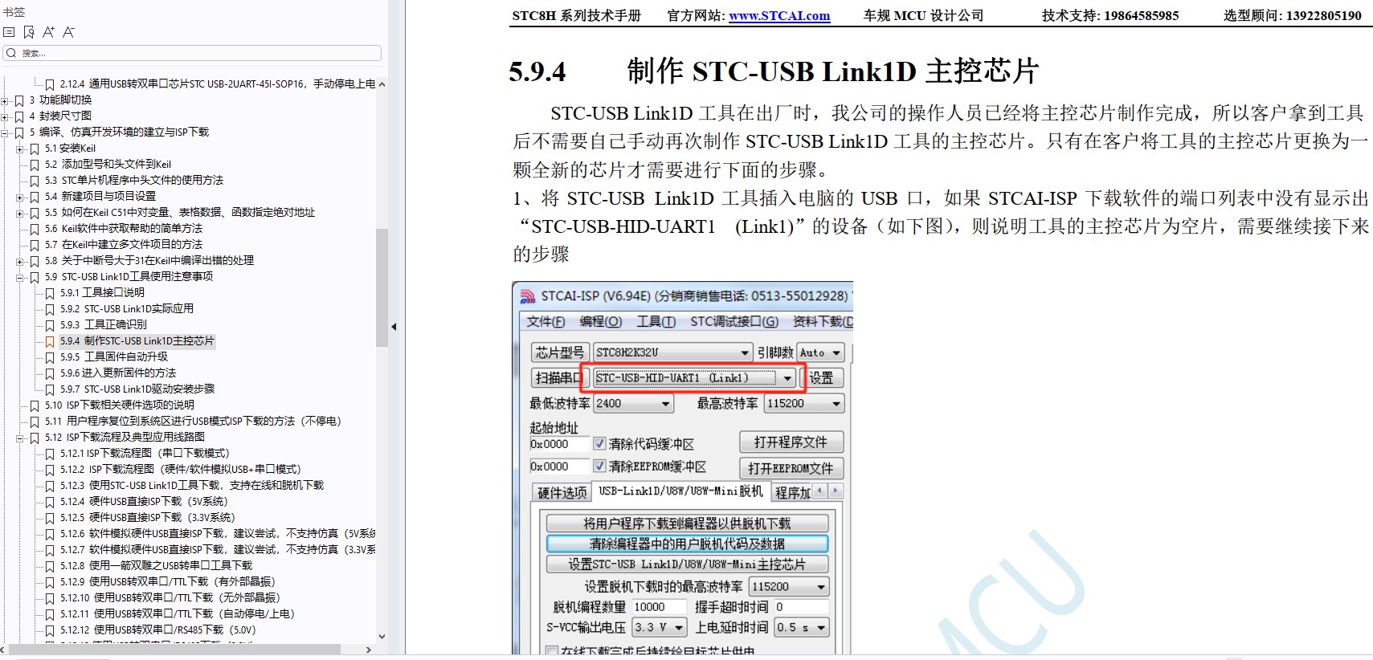
Task: Click bookmark icon beside 5.9.6 进入更新固件的方法
Action: pyautogui.click(x=50, y=373)
